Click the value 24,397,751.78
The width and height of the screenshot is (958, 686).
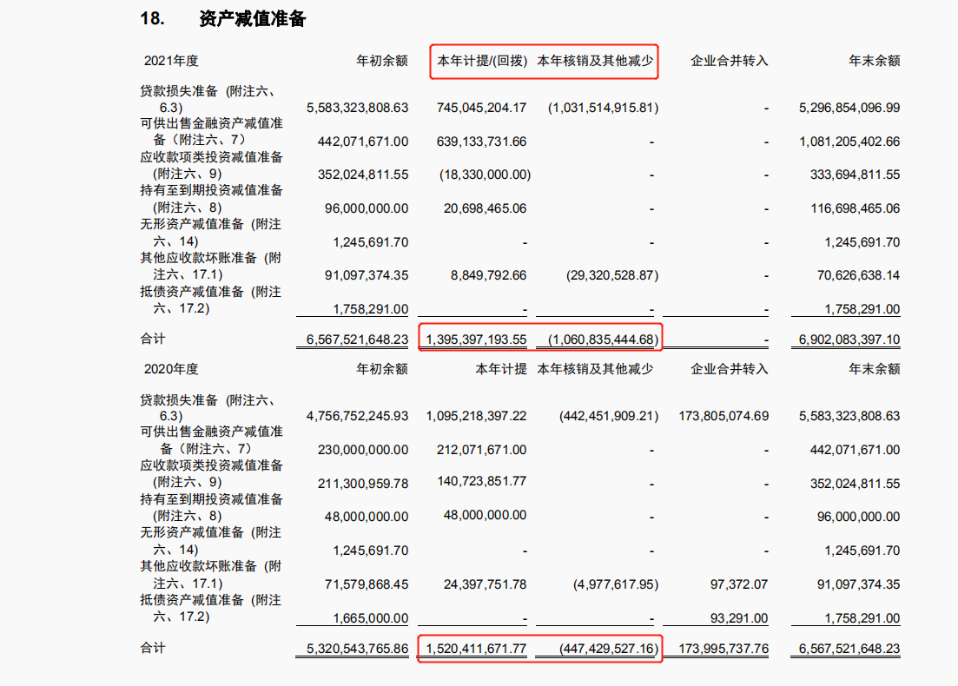tap(486, 584)
